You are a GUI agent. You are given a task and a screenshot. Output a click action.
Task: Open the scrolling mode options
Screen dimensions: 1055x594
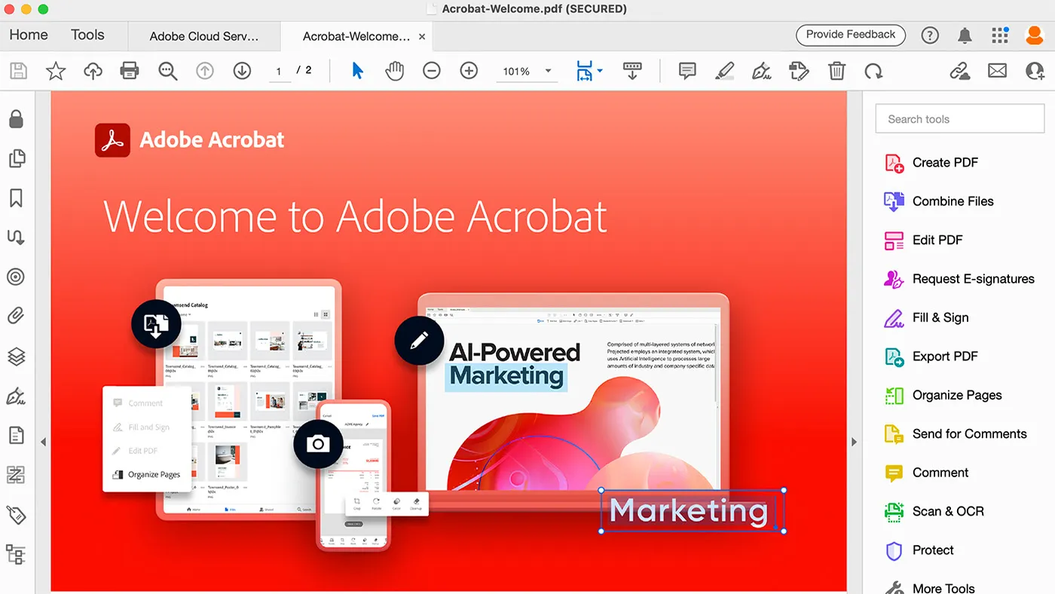point(631,71)
